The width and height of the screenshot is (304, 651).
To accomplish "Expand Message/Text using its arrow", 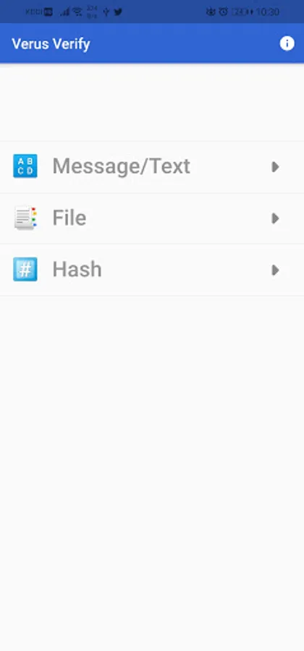I will click(x=275, y=166).
